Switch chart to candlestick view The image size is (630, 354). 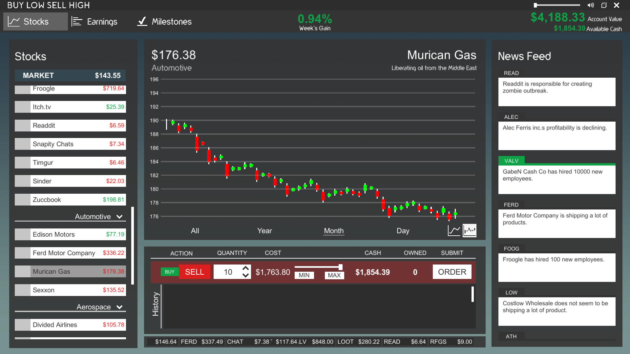click(470, 230)
